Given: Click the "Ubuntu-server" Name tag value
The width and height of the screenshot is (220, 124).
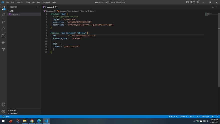Looking at the screenshot, I should coord(71,47).
